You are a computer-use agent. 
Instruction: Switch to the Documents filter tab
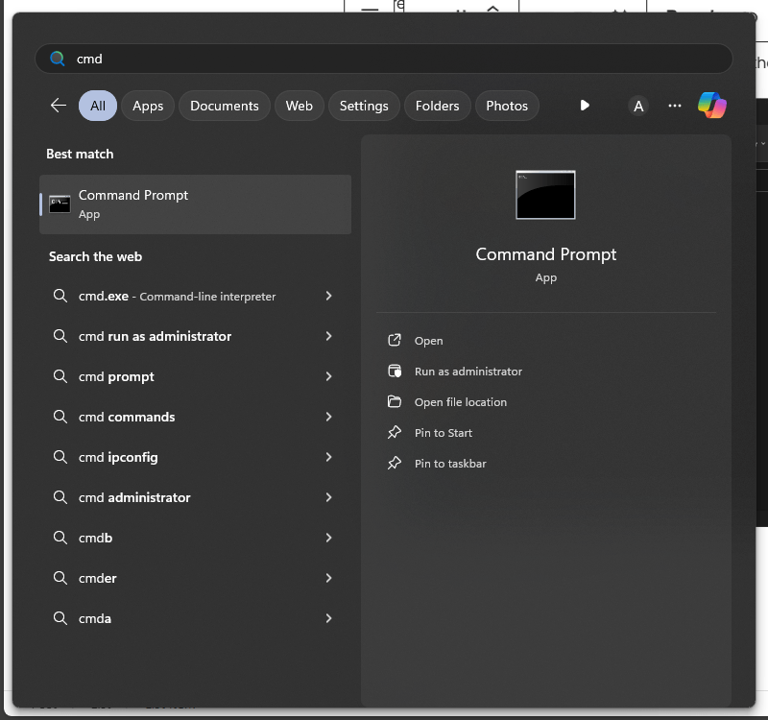click(225, 106)
